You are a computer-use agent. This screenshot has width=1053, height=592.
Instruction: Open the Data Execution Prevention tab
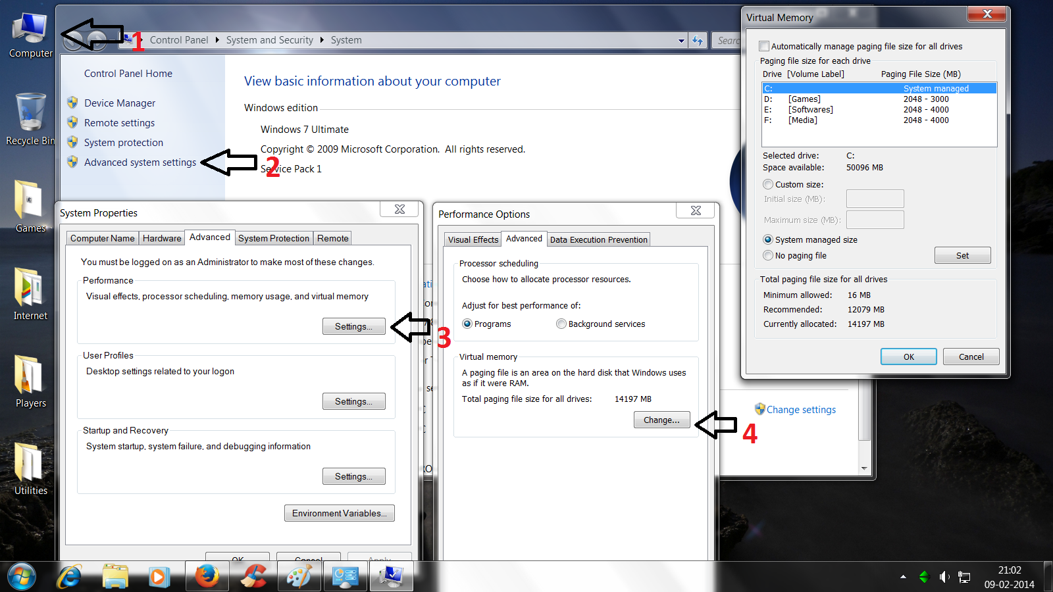(599, 239)
